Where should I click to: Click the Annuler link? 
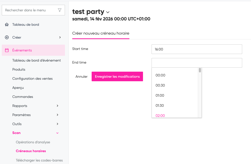click(x=82, y=76)
